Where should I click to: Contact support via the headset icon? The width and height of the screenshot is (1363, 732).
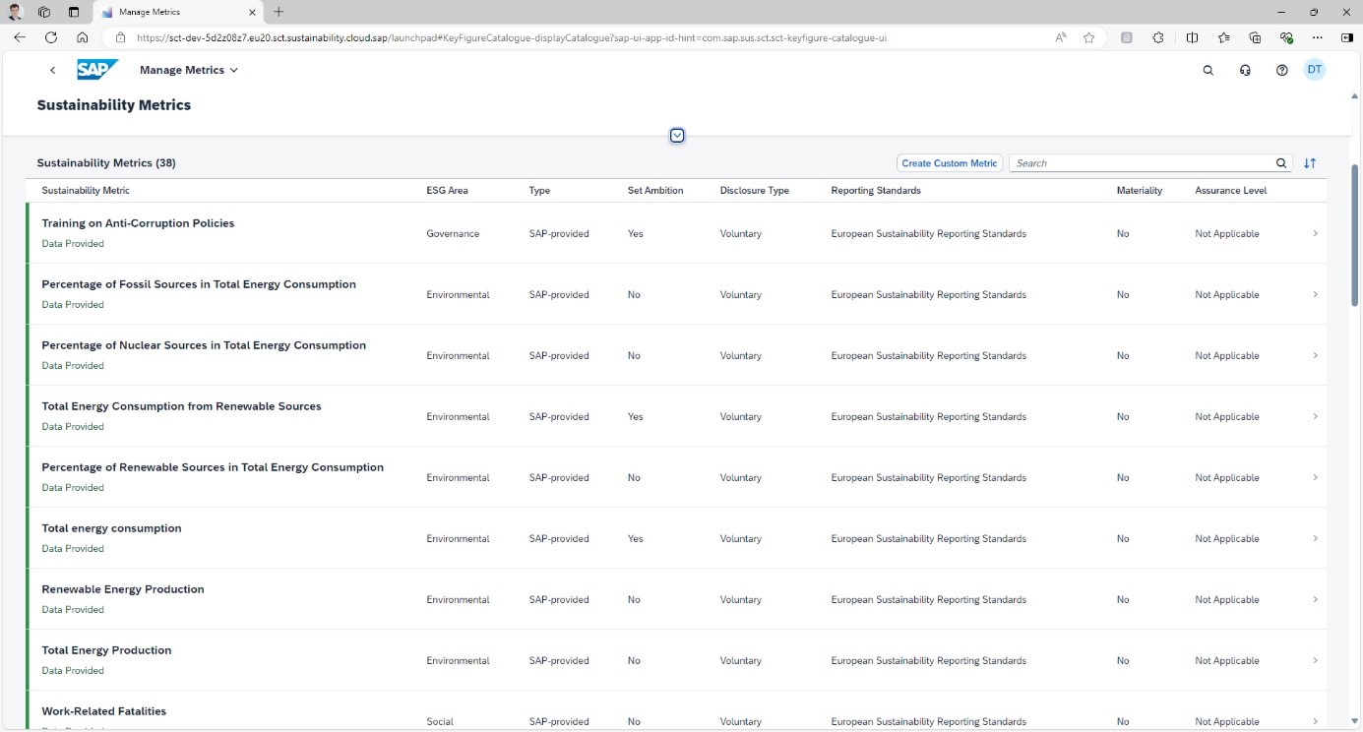[x=1245, y=70]
